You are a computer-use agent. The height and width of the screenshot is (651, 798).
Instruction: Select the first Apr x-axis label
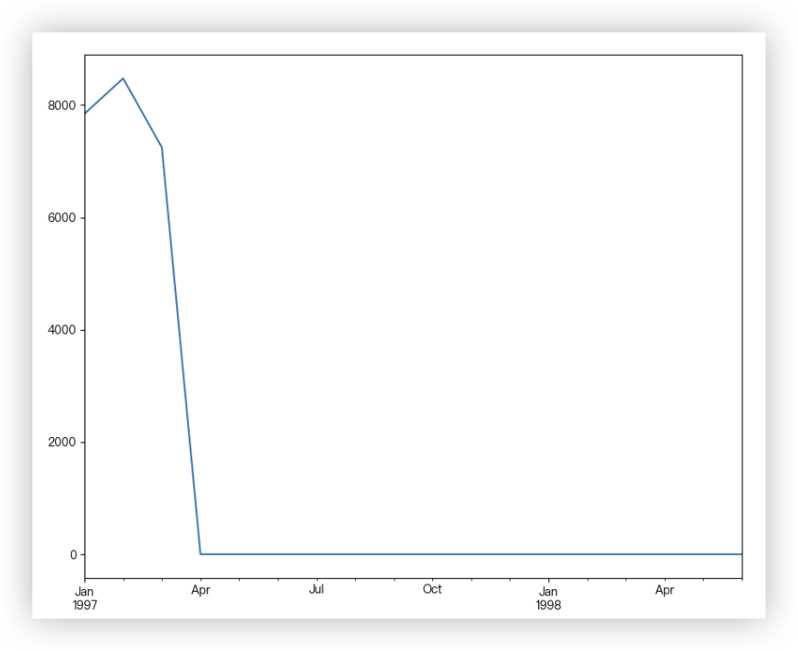pyautogui.click(x=200, y=591)
